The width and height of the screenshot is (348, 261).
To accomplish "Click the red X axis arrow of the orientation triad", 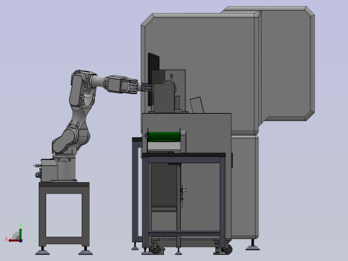I will [14, 240].
